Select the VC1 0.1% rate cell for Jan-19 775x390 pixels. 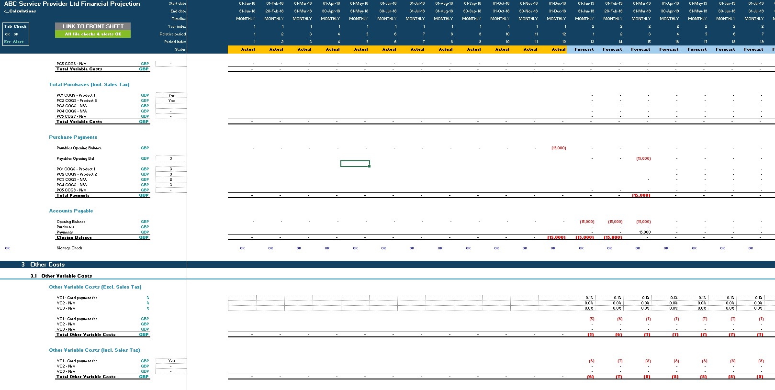(x=581, y=298)
